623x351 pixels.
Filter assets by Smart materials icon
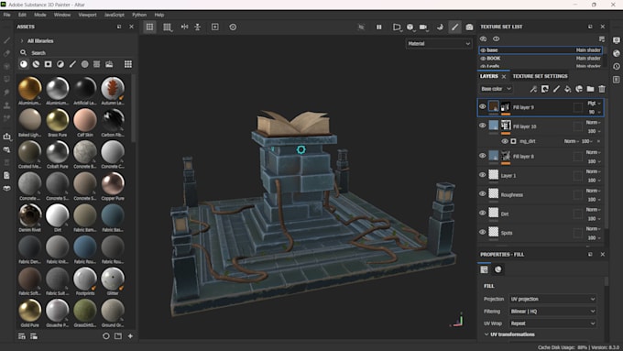tap(36, 64)
